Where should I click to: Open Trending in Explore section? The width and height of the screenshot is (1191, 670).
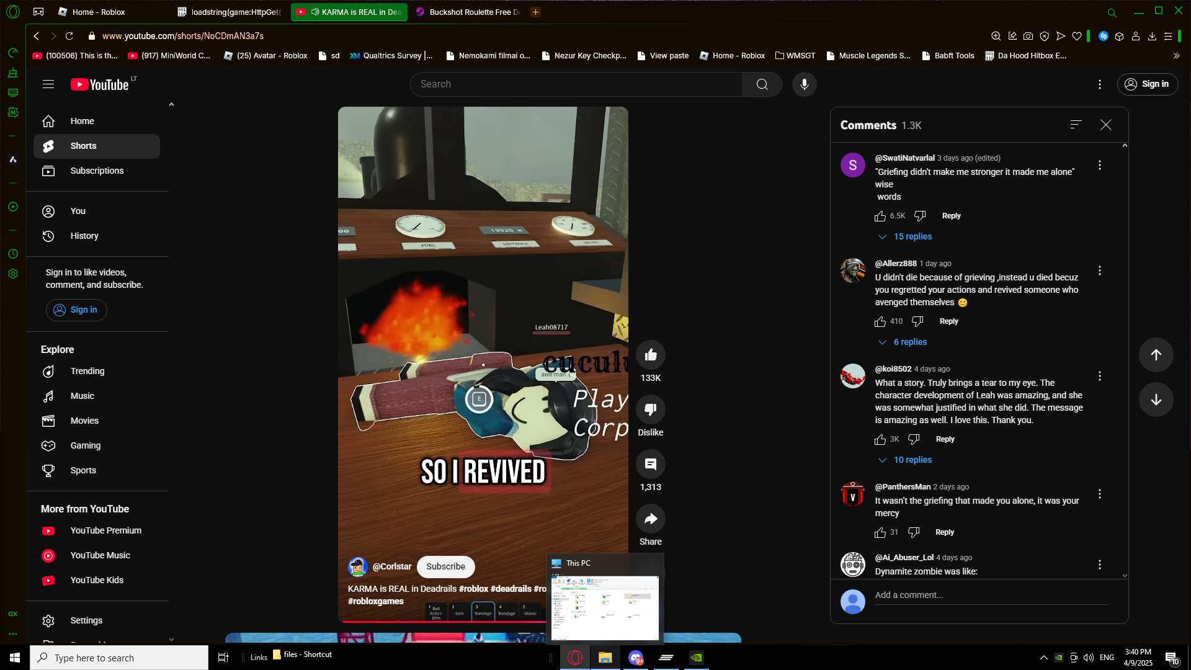(97, 371)
